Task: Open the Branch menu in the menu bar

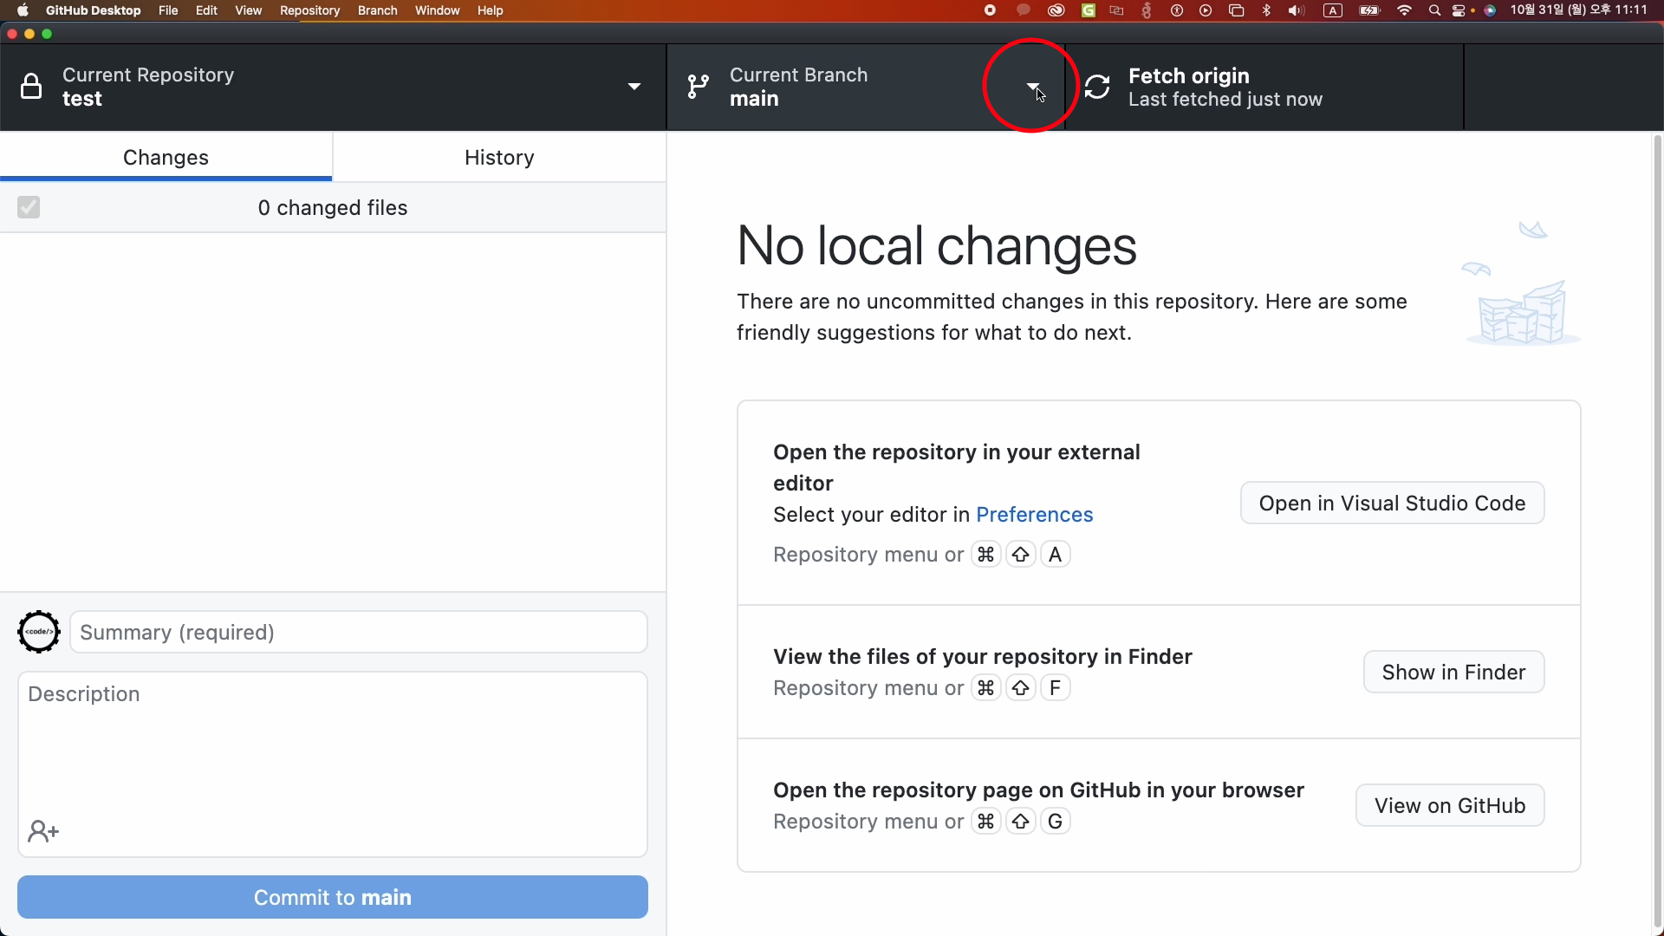Action: coord(377,10)
